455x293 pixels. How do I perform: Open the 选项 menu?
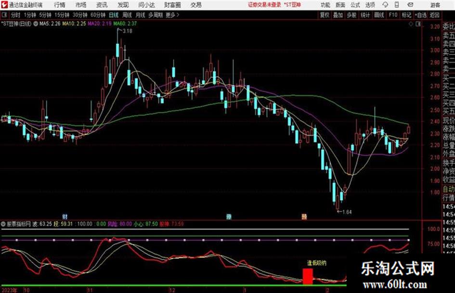click(x=370, y=5)
